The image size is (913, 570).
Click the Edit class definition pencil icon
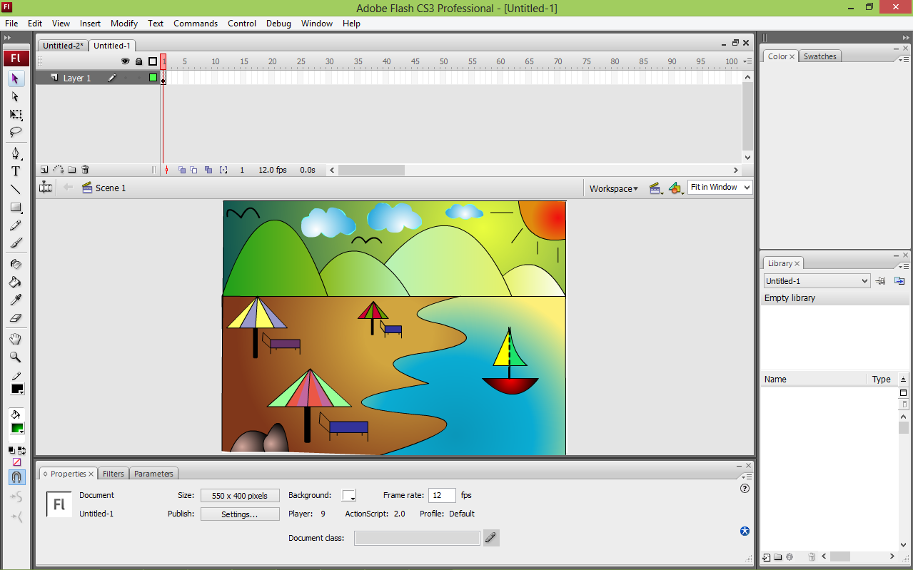click(x=491, y=538)
